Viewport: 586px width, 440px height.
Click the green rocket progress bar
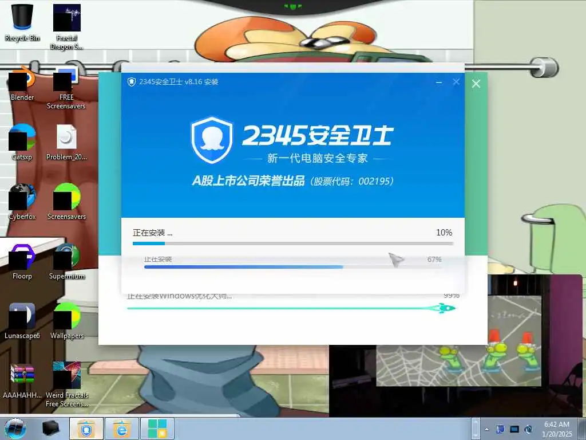point(291,308)
